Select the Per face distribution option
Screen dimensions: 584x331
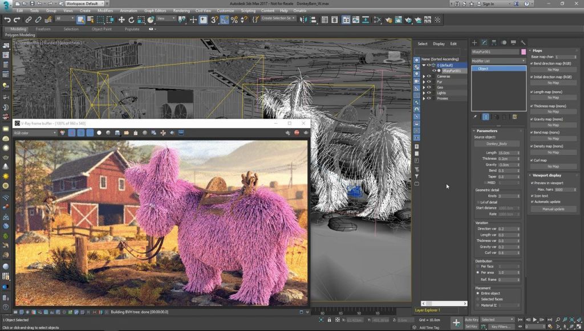point(478,266)
